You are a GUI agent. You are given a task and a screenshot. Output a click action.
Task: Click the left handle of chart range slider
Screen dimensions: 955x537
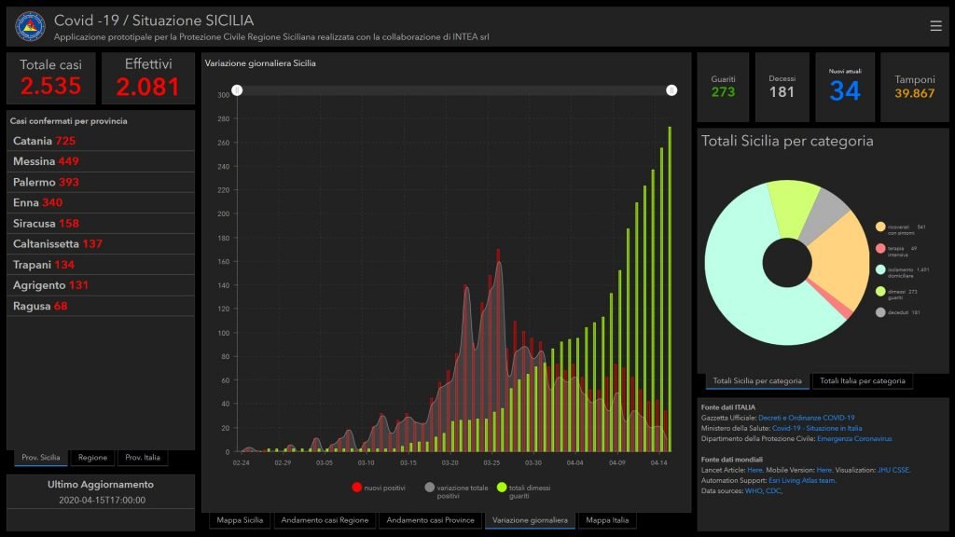point(237,89)
